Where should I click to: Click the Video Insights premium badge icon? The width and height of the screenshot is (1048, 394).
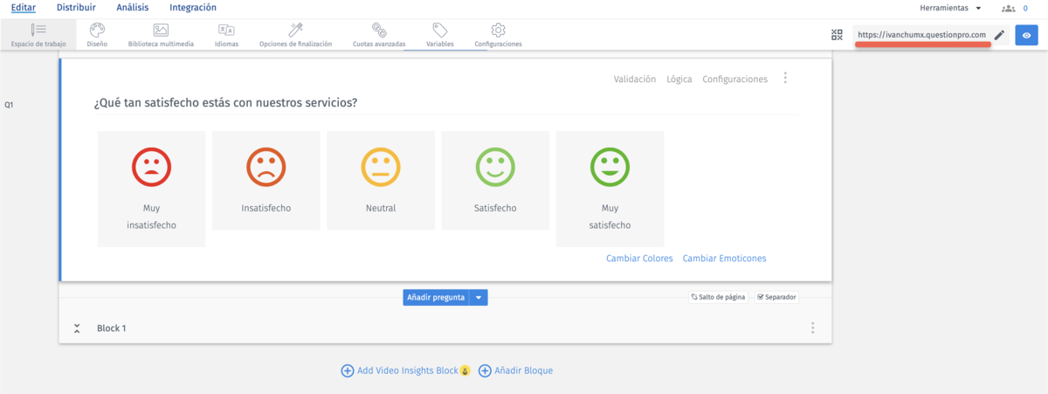tap(465, 370)
